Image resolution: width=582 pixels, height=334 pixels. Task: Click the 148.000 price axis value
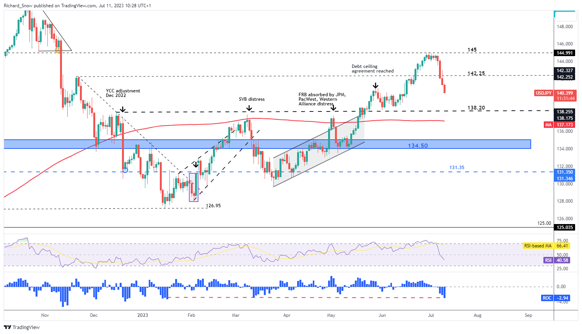click(x=565, y=27)
